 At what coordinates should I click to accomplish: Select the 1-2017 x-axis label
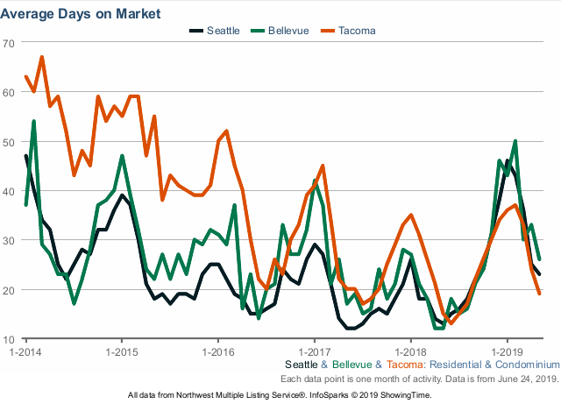click(x=314, y=351)
